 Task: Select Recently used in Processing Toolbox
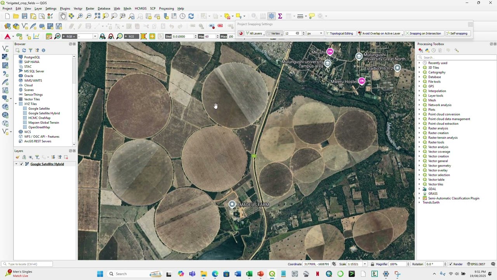click(438, 63)
